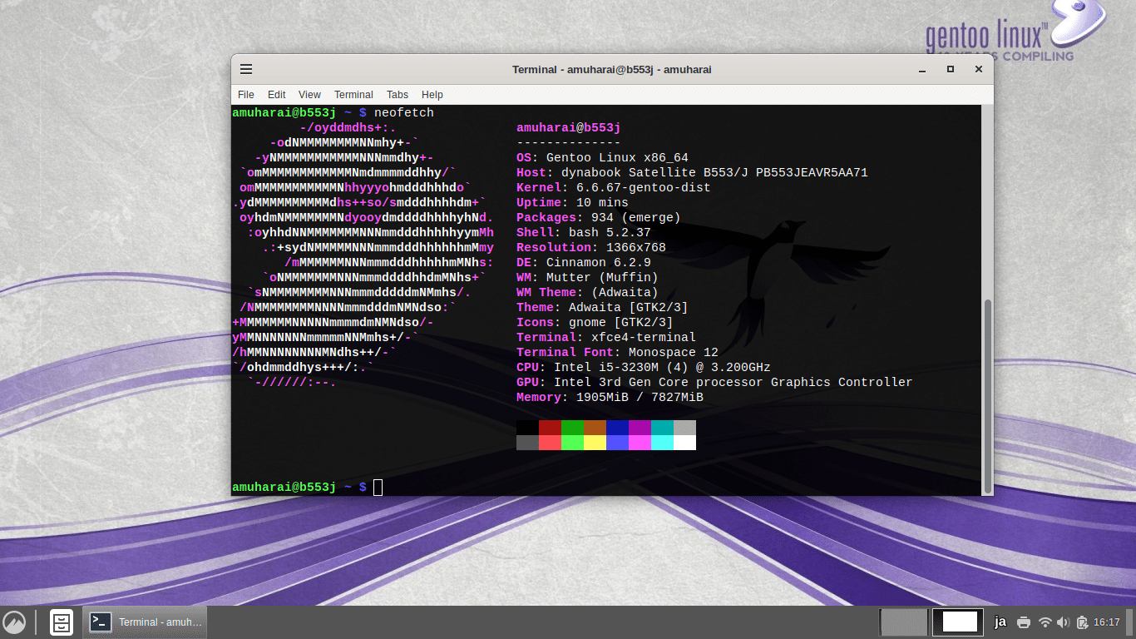Open the Help menu
The width and height of the screenshot is (1136, 639).
coord(432,95)
